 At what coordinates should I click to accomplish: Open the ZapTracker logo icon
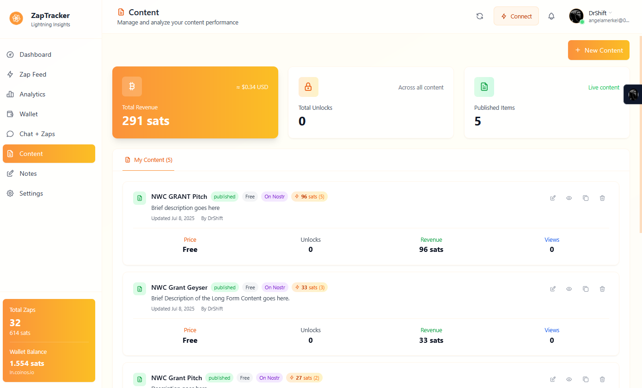pyautogui.click(x=16, y=18)
